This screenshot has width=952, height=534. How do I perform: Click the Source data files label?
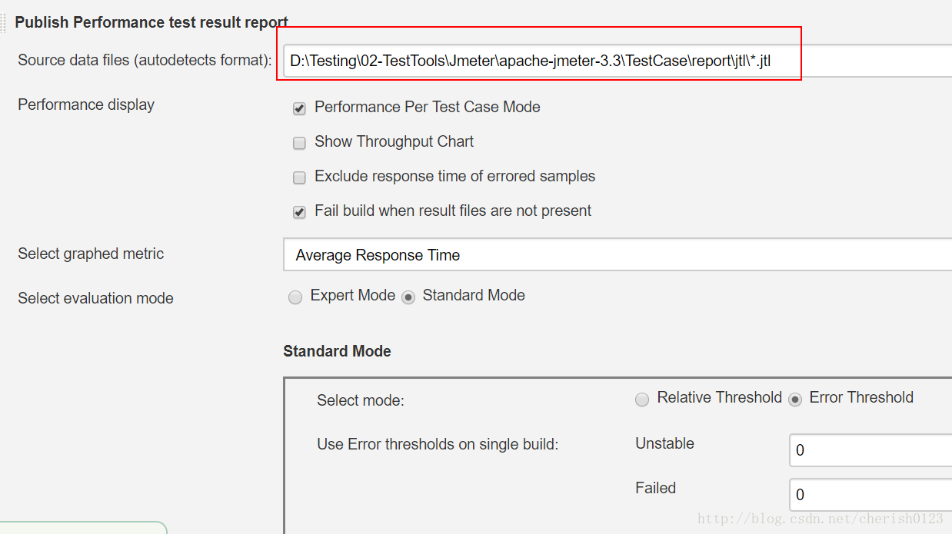[145, 60]
